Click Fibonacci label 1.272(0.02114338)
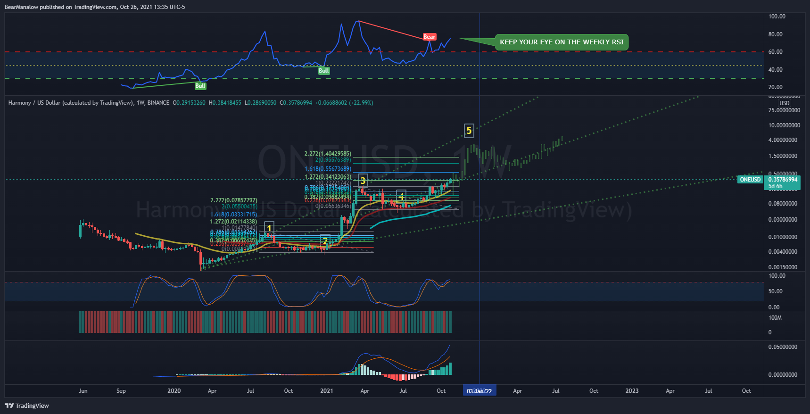The width and height of the screenshot is (810, 414). pos(234,222)
